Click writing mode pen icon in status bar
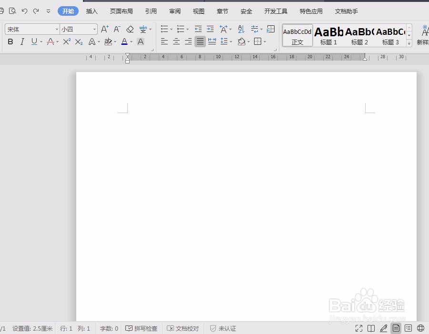429x334 pixels. point(383,328)
